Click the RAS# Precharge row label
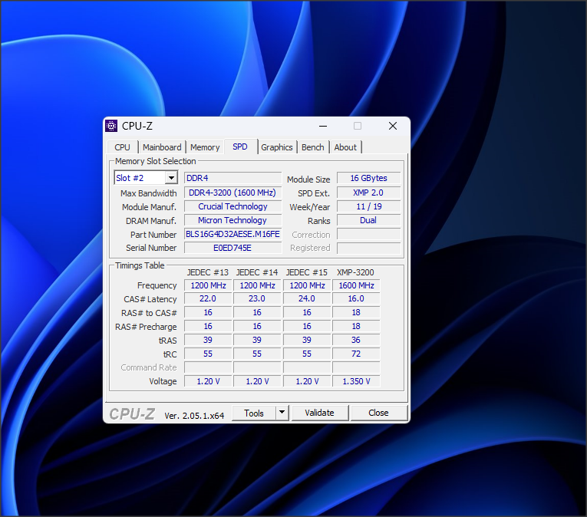587x517 pixels. [146, 327]
